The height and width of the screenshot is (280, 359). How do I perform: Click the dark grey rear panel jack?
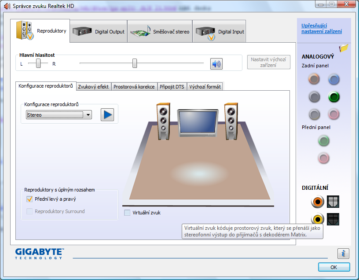pyautogui.click(x=314, y=97)
